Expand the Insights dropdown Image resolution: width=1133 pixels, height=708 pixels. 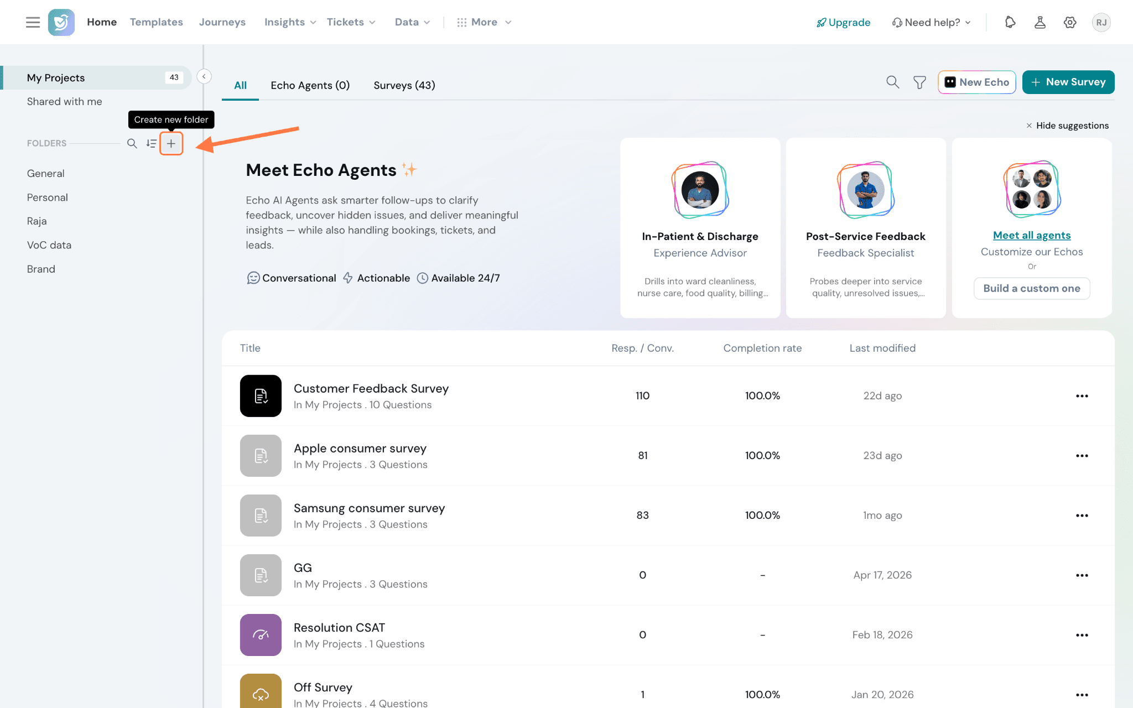(290, 22)
